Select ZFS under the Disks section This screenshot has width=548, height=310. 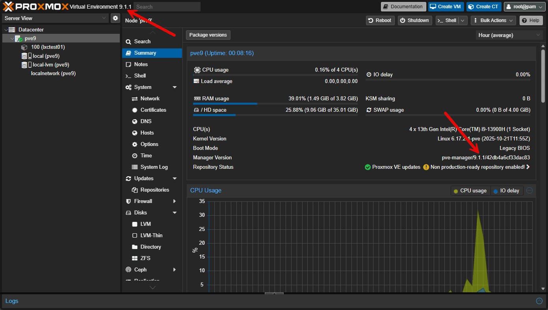[x=146, y=258]
